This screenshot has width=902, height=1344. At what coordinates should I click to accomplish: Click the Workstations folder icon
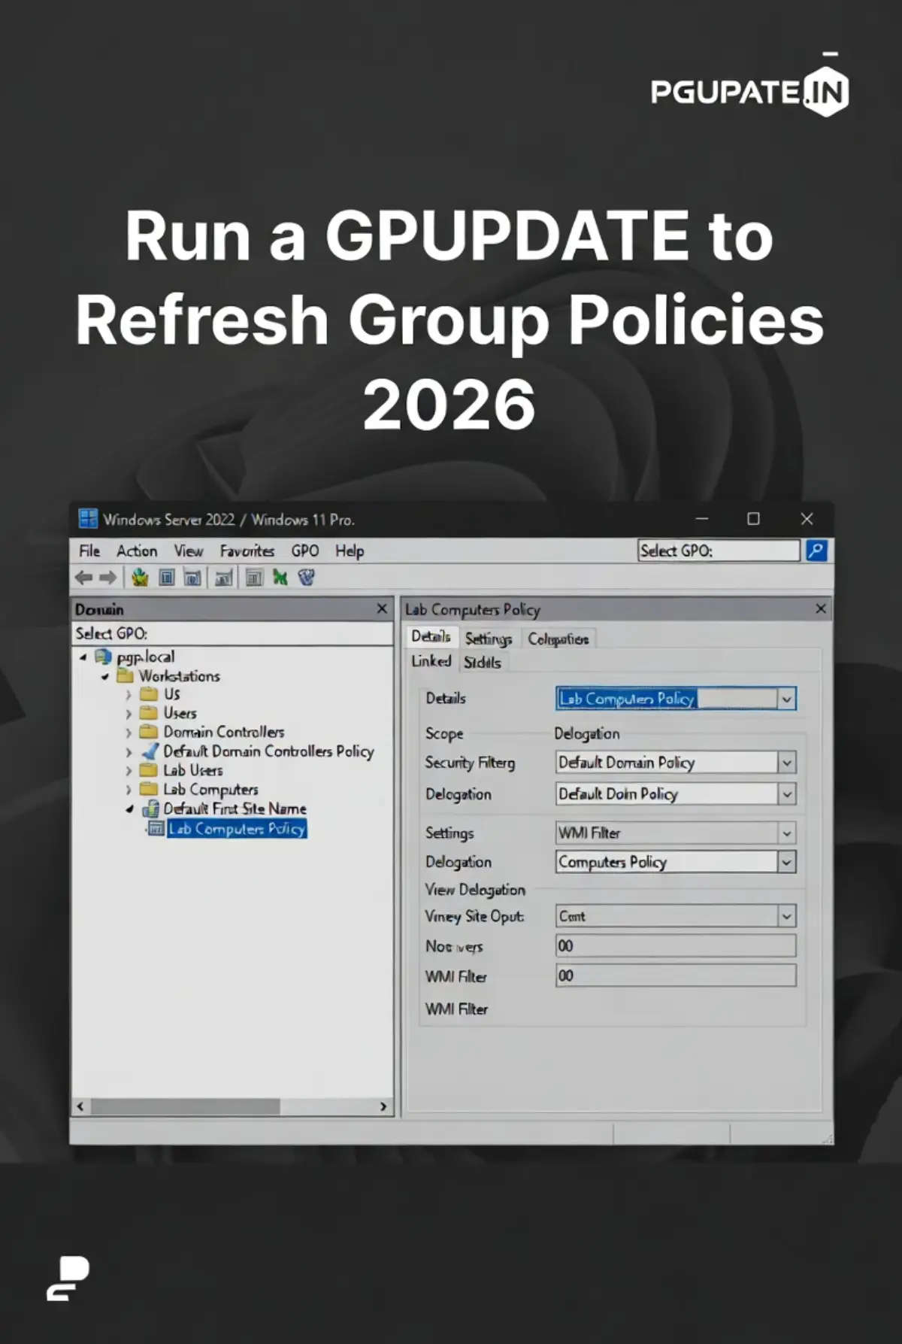click(x=125, y=675)
